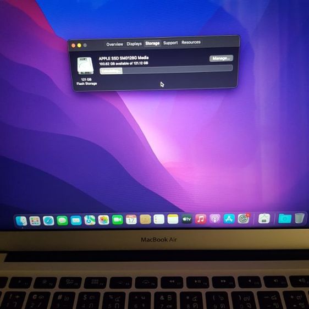Click APPLE SSD SM0128G Media text
This screenshot has height=309, width=309.
point(124,58)
